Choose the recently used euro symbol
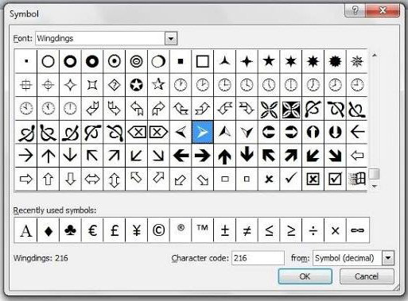This screenshot has width=408, height=301. [92, 230]
